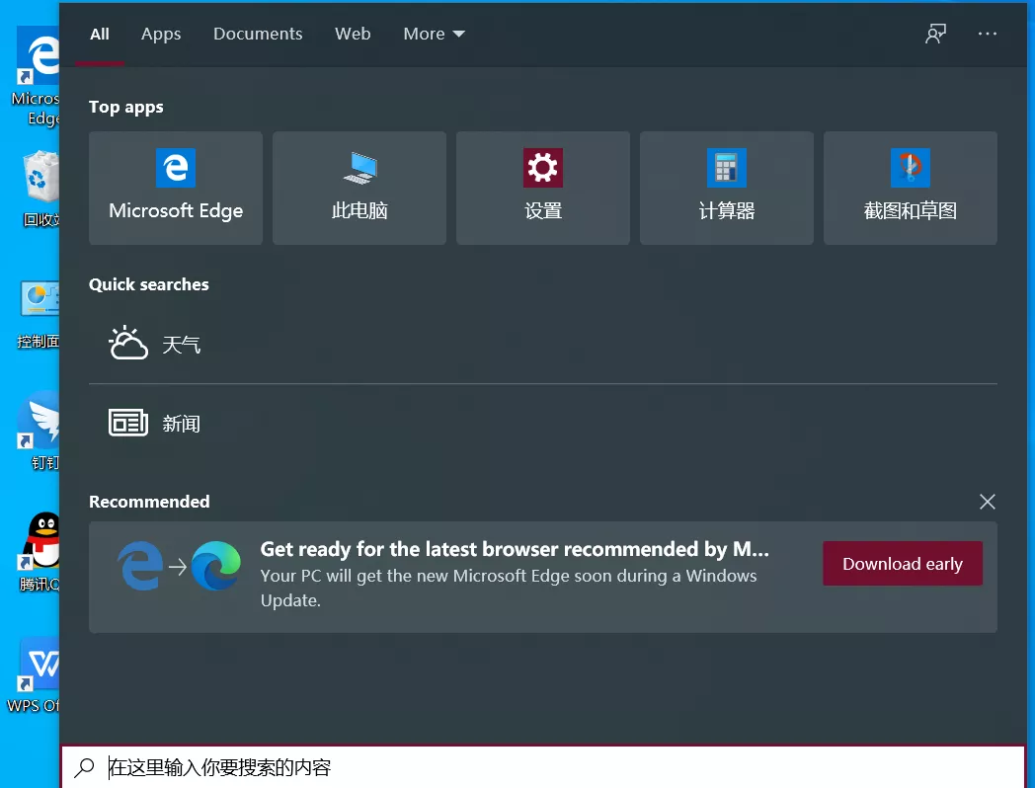Open the 回收站 desktop icon

pyautogui.click(x=40, y=180)
